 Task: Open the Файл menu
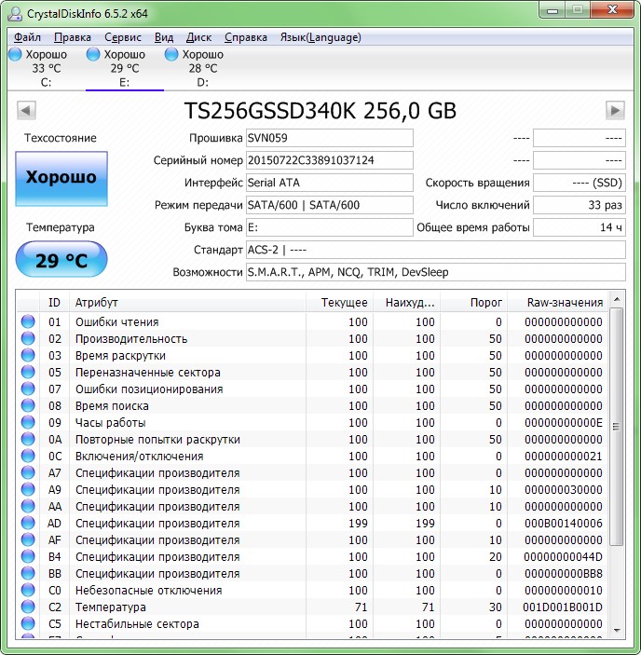pos(27,37)
